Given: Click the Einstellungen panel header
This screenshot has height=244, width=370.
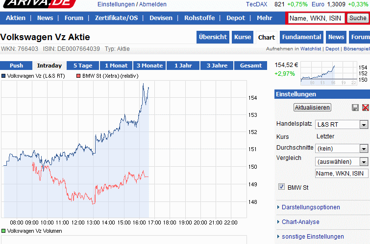Looking at the screenshot, I should [x=322, y=94].
